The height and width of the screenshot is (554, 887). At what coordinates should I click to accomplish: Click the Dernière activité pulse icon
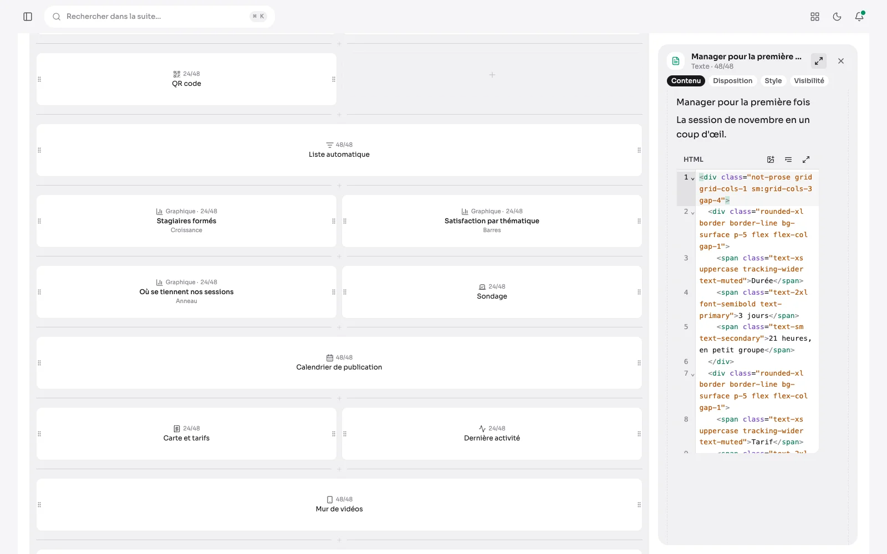pos(482,429)
